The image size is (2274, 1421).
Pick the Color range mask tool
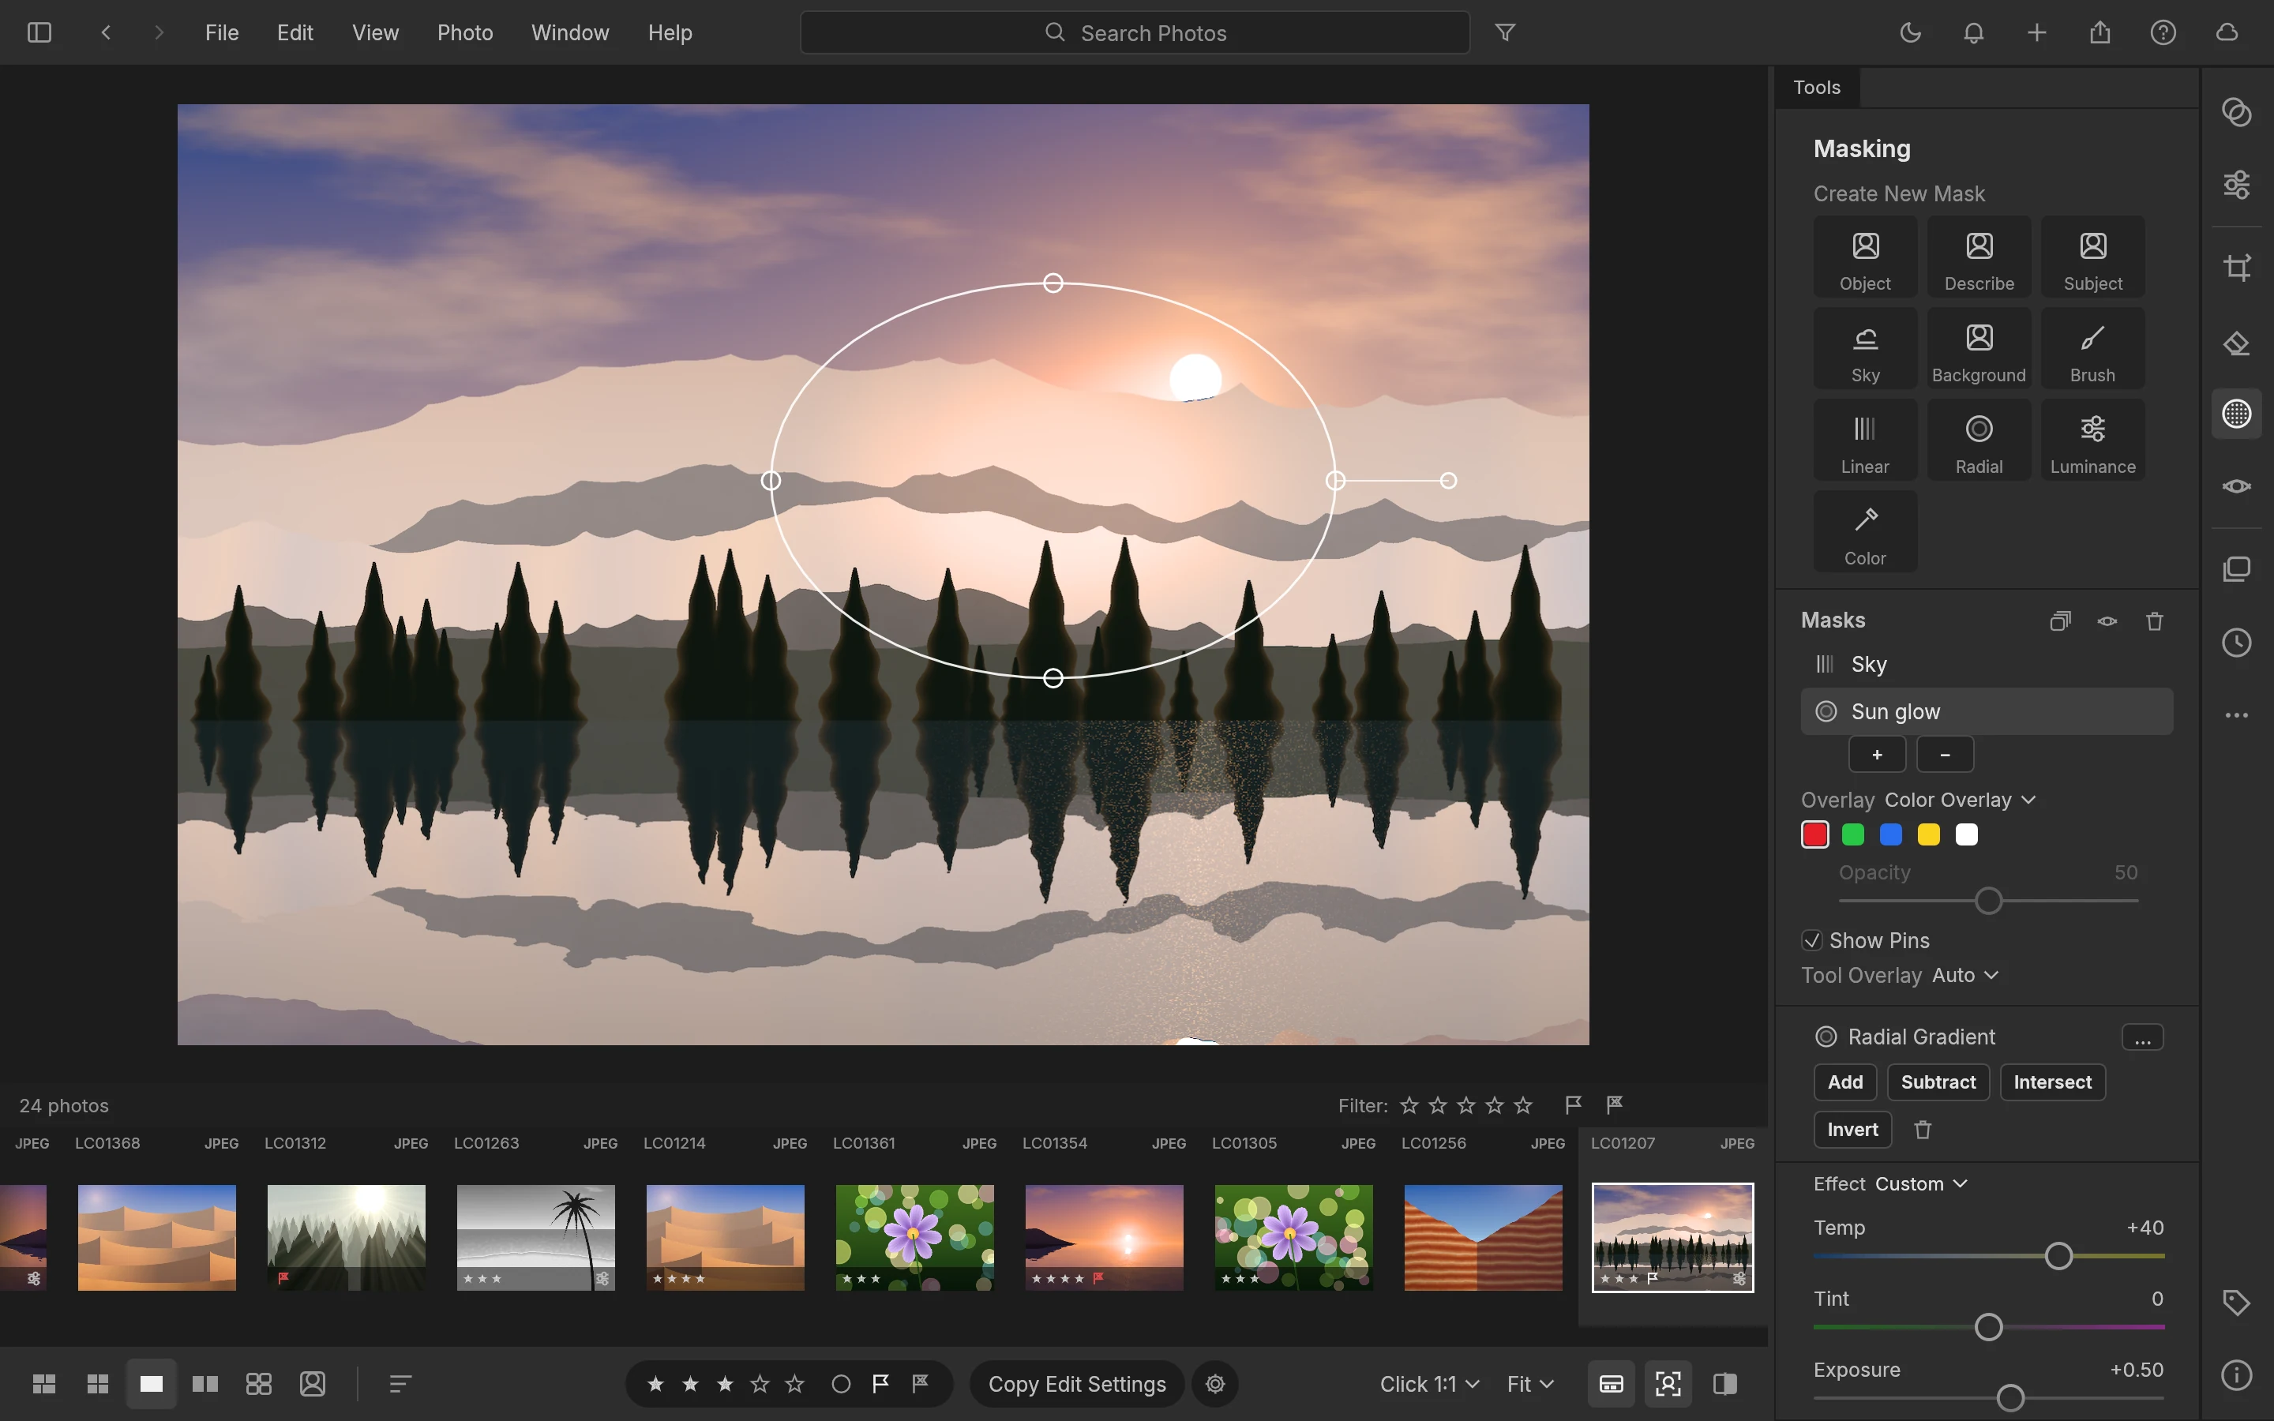tap(1864, 531)
